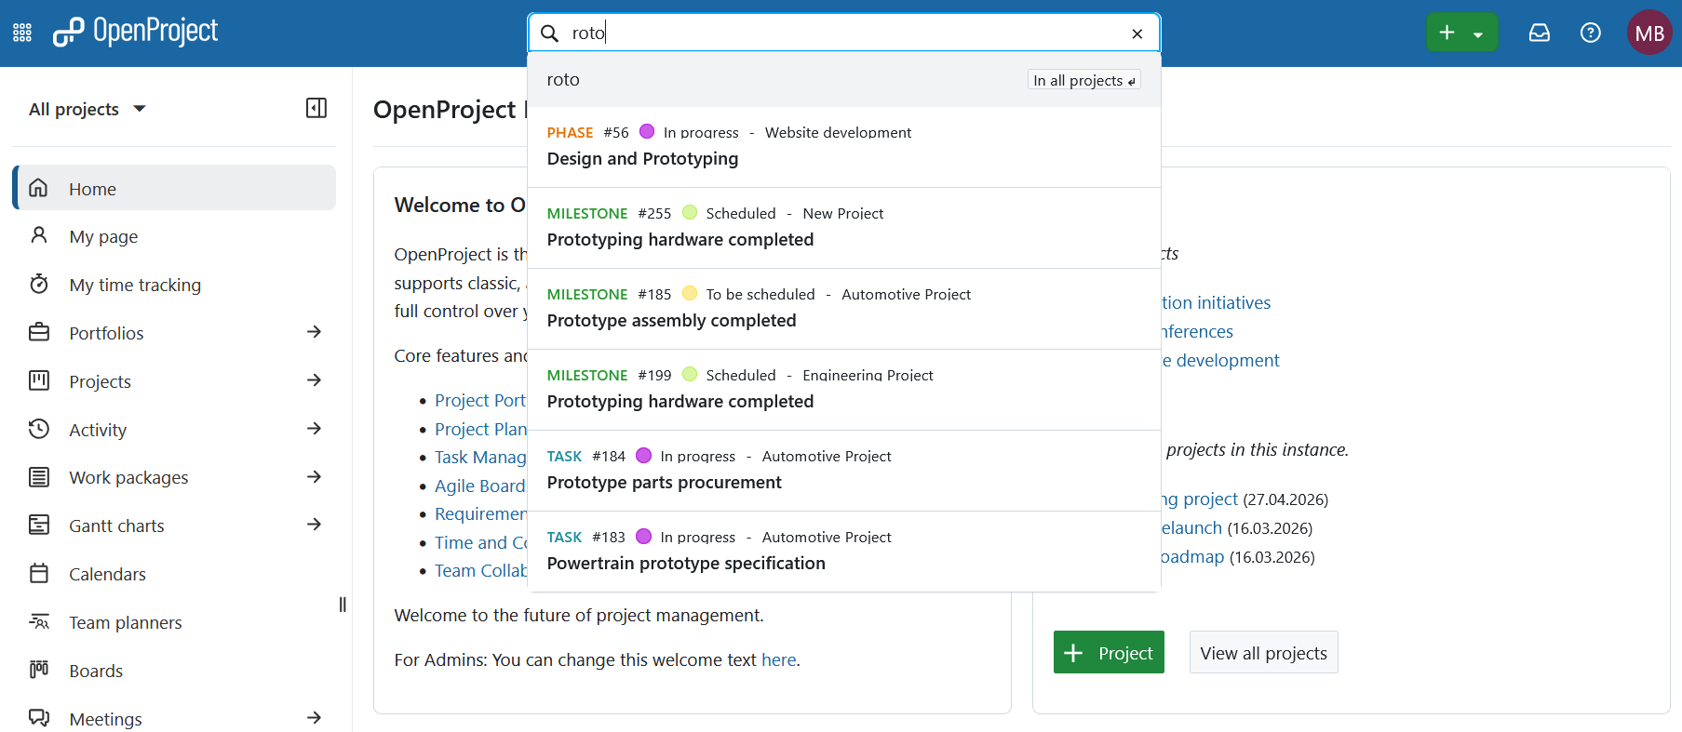Open My time tracking menu item
The width and height of the screenshot is (1682, 732).
[174, 285]
